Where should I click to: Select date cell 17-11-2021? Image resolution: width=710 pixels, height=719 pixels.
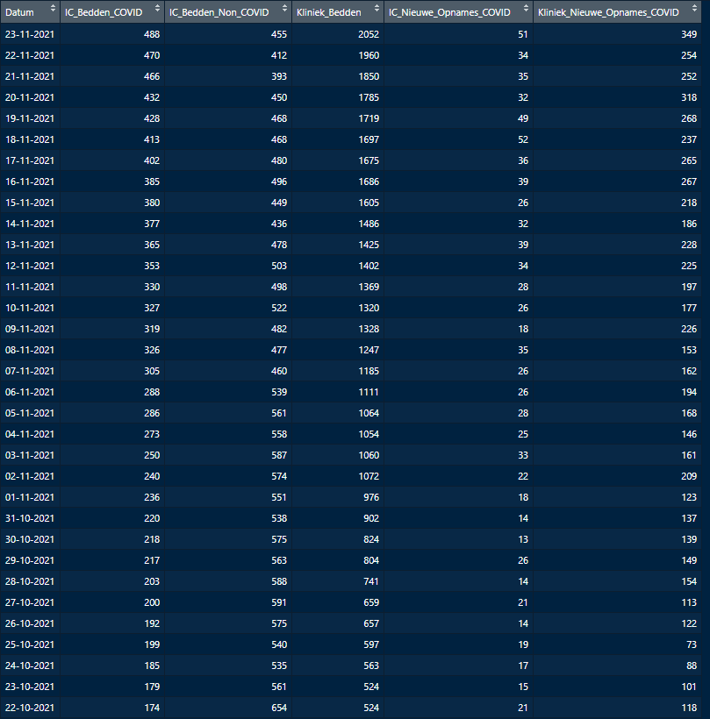(29, 161)
